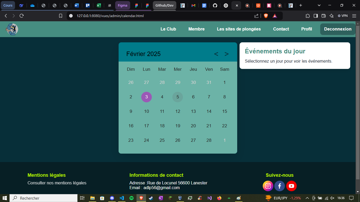The width and height of the screenshot is (360, 202).
Task: Open the Figma browser tab
Action: pyautogui.click(x=123, y=5)
